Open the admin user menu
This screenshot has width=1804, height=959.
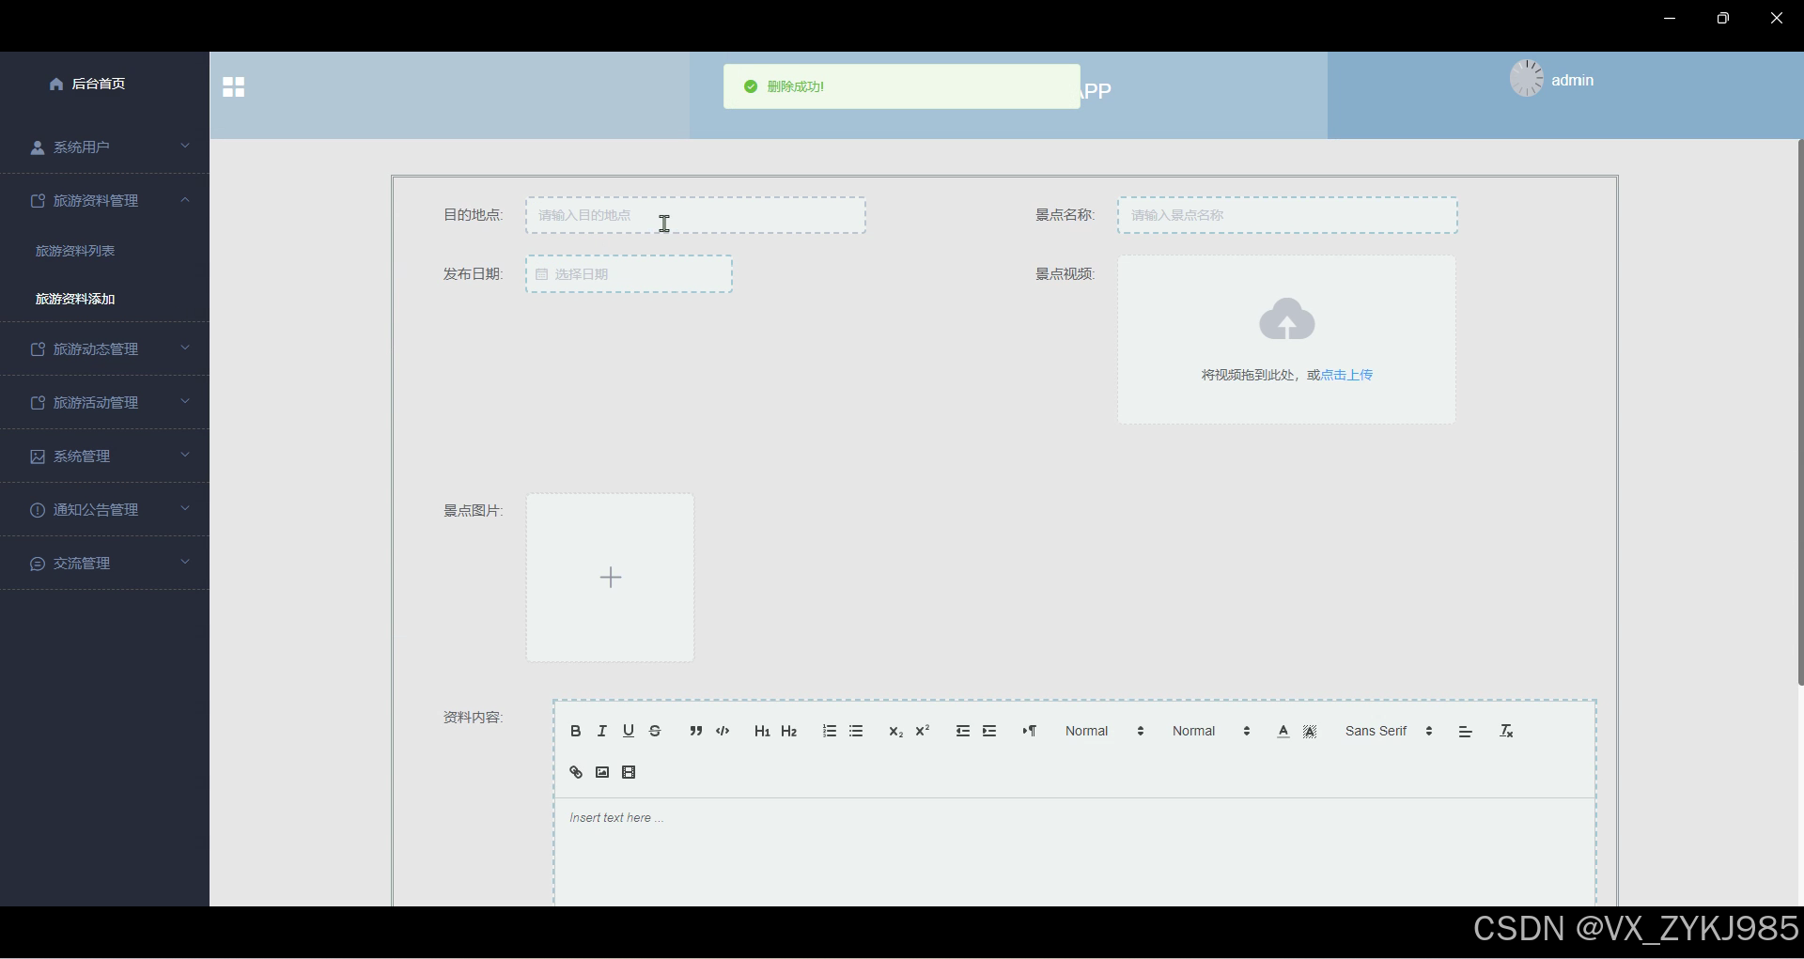tap(1573, 80)
